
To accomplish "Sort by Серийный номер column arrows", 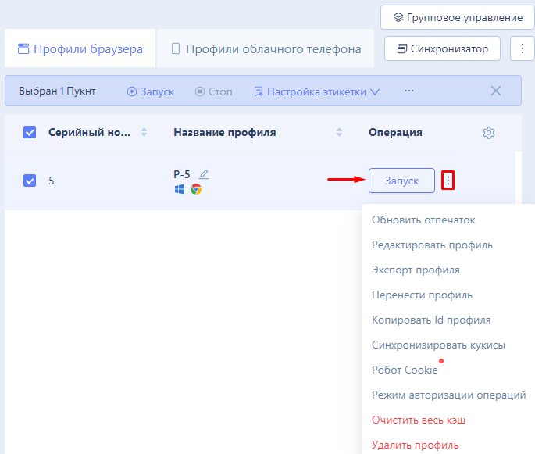I will [x=144, y=132].
